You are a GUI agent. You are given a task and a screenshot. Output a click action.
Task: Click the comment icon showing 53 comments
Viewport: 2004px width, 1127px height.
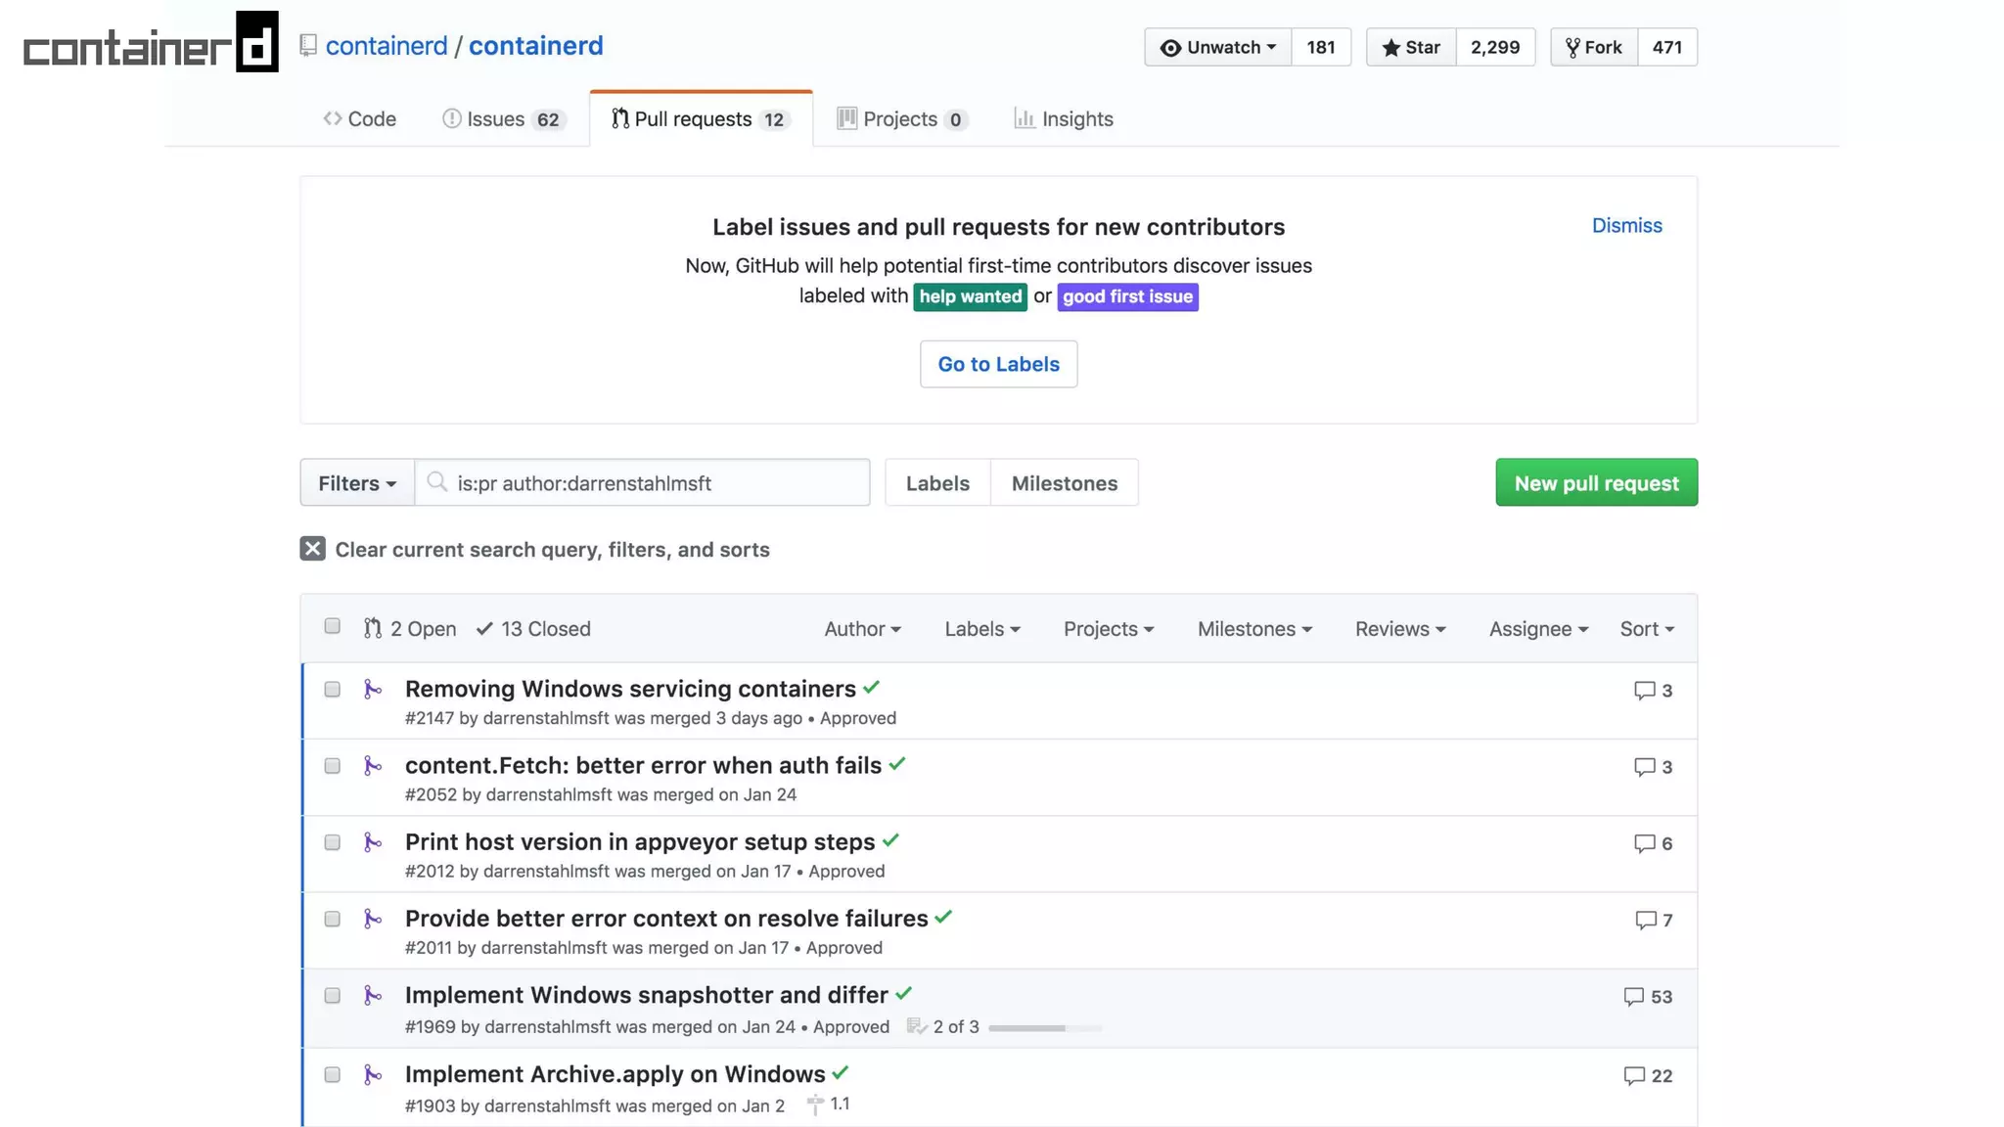pos(1633,996)
